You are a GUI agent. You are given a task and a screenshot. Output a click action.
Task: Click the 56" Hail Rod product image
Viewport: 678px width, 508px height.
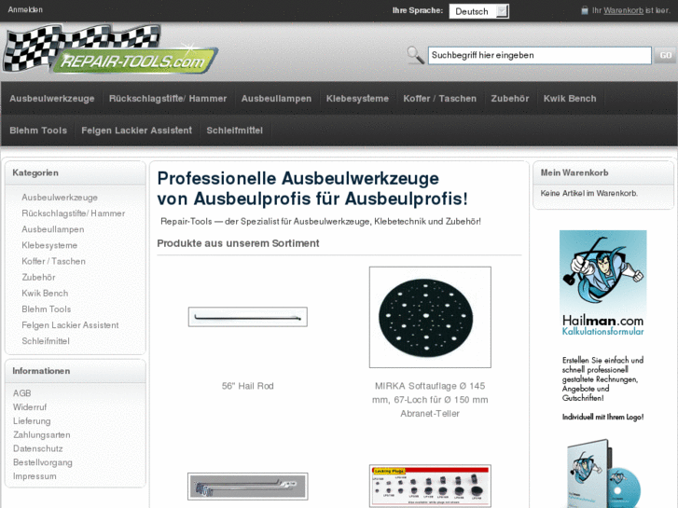point(248,317)
